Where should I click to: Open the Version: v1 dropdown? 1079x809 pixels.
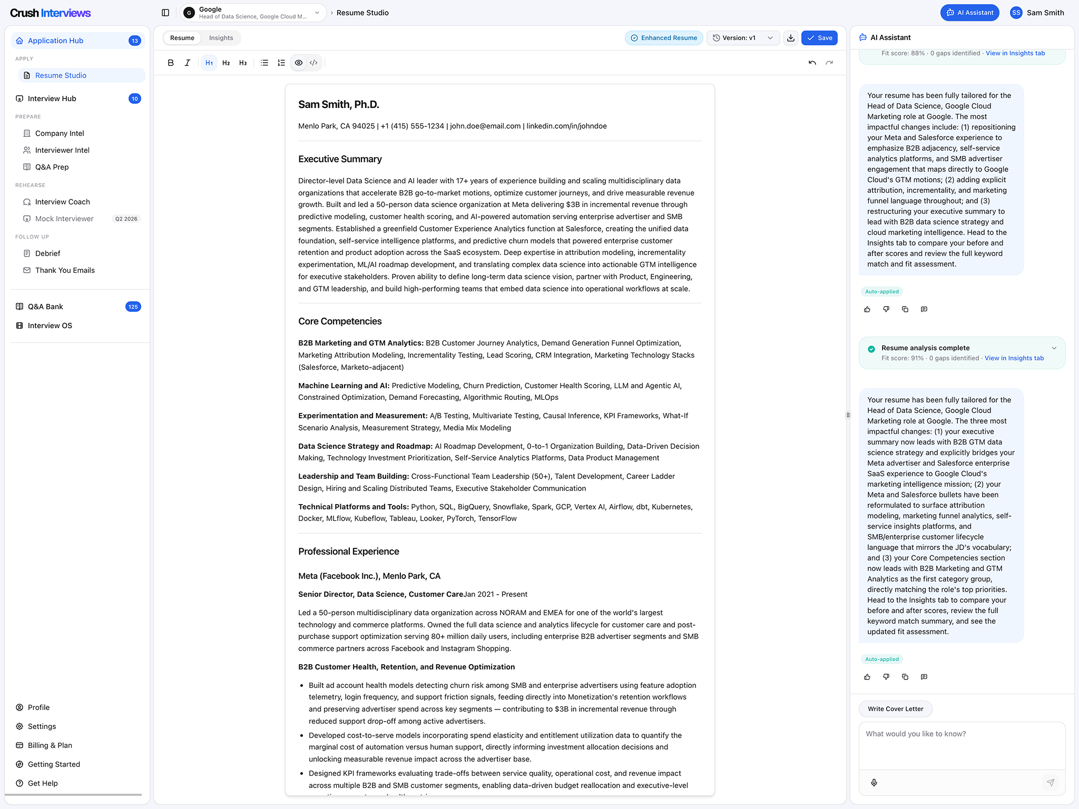743,38
